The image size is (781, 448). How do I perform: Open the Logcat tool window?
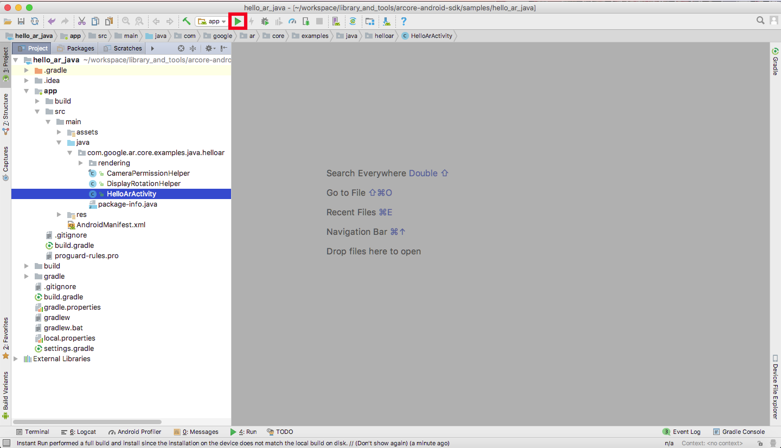coord(82,432)
